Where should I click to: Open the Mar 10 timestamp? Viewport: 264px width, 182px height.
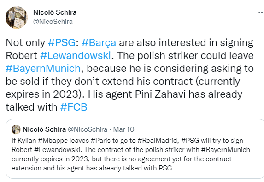tap(123, 129)
